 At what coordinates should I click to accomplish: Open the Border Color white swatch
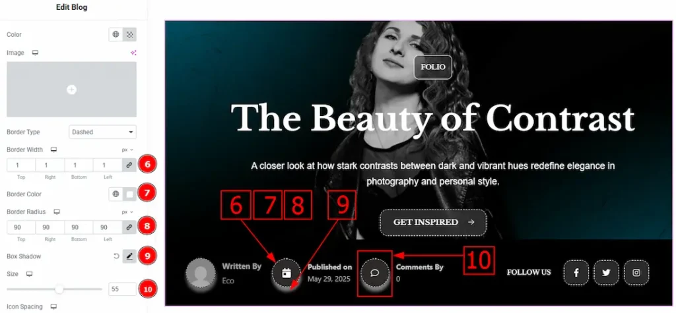click(129, 194)
